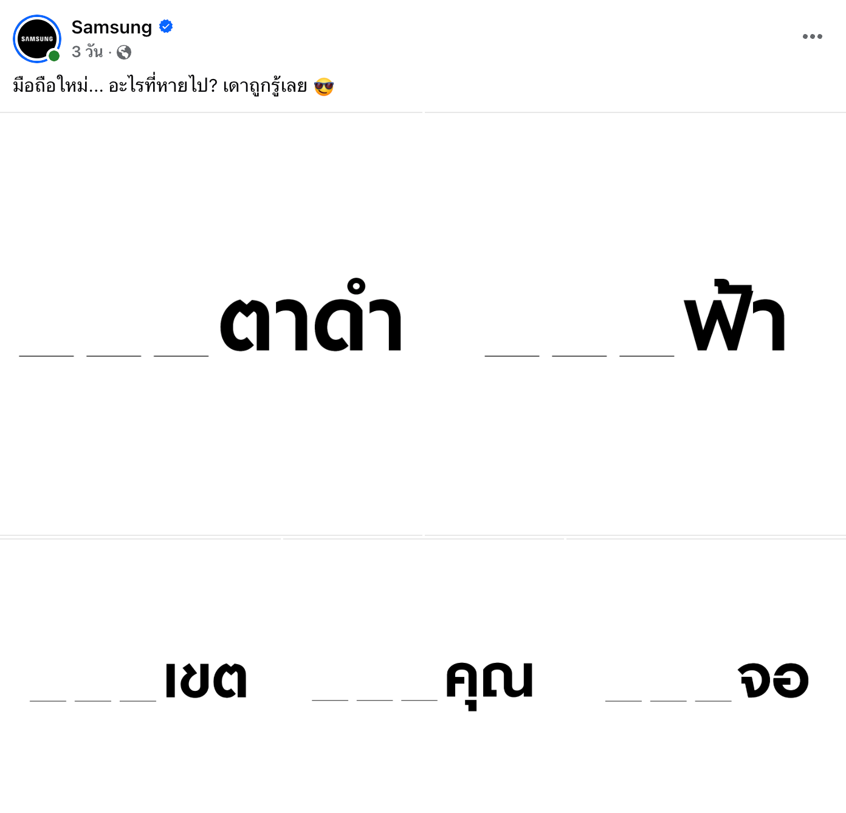The height and width of the screenshot is (813, 846).
Task: Open Samsung's round profile picture
Action: pos(37,39)
